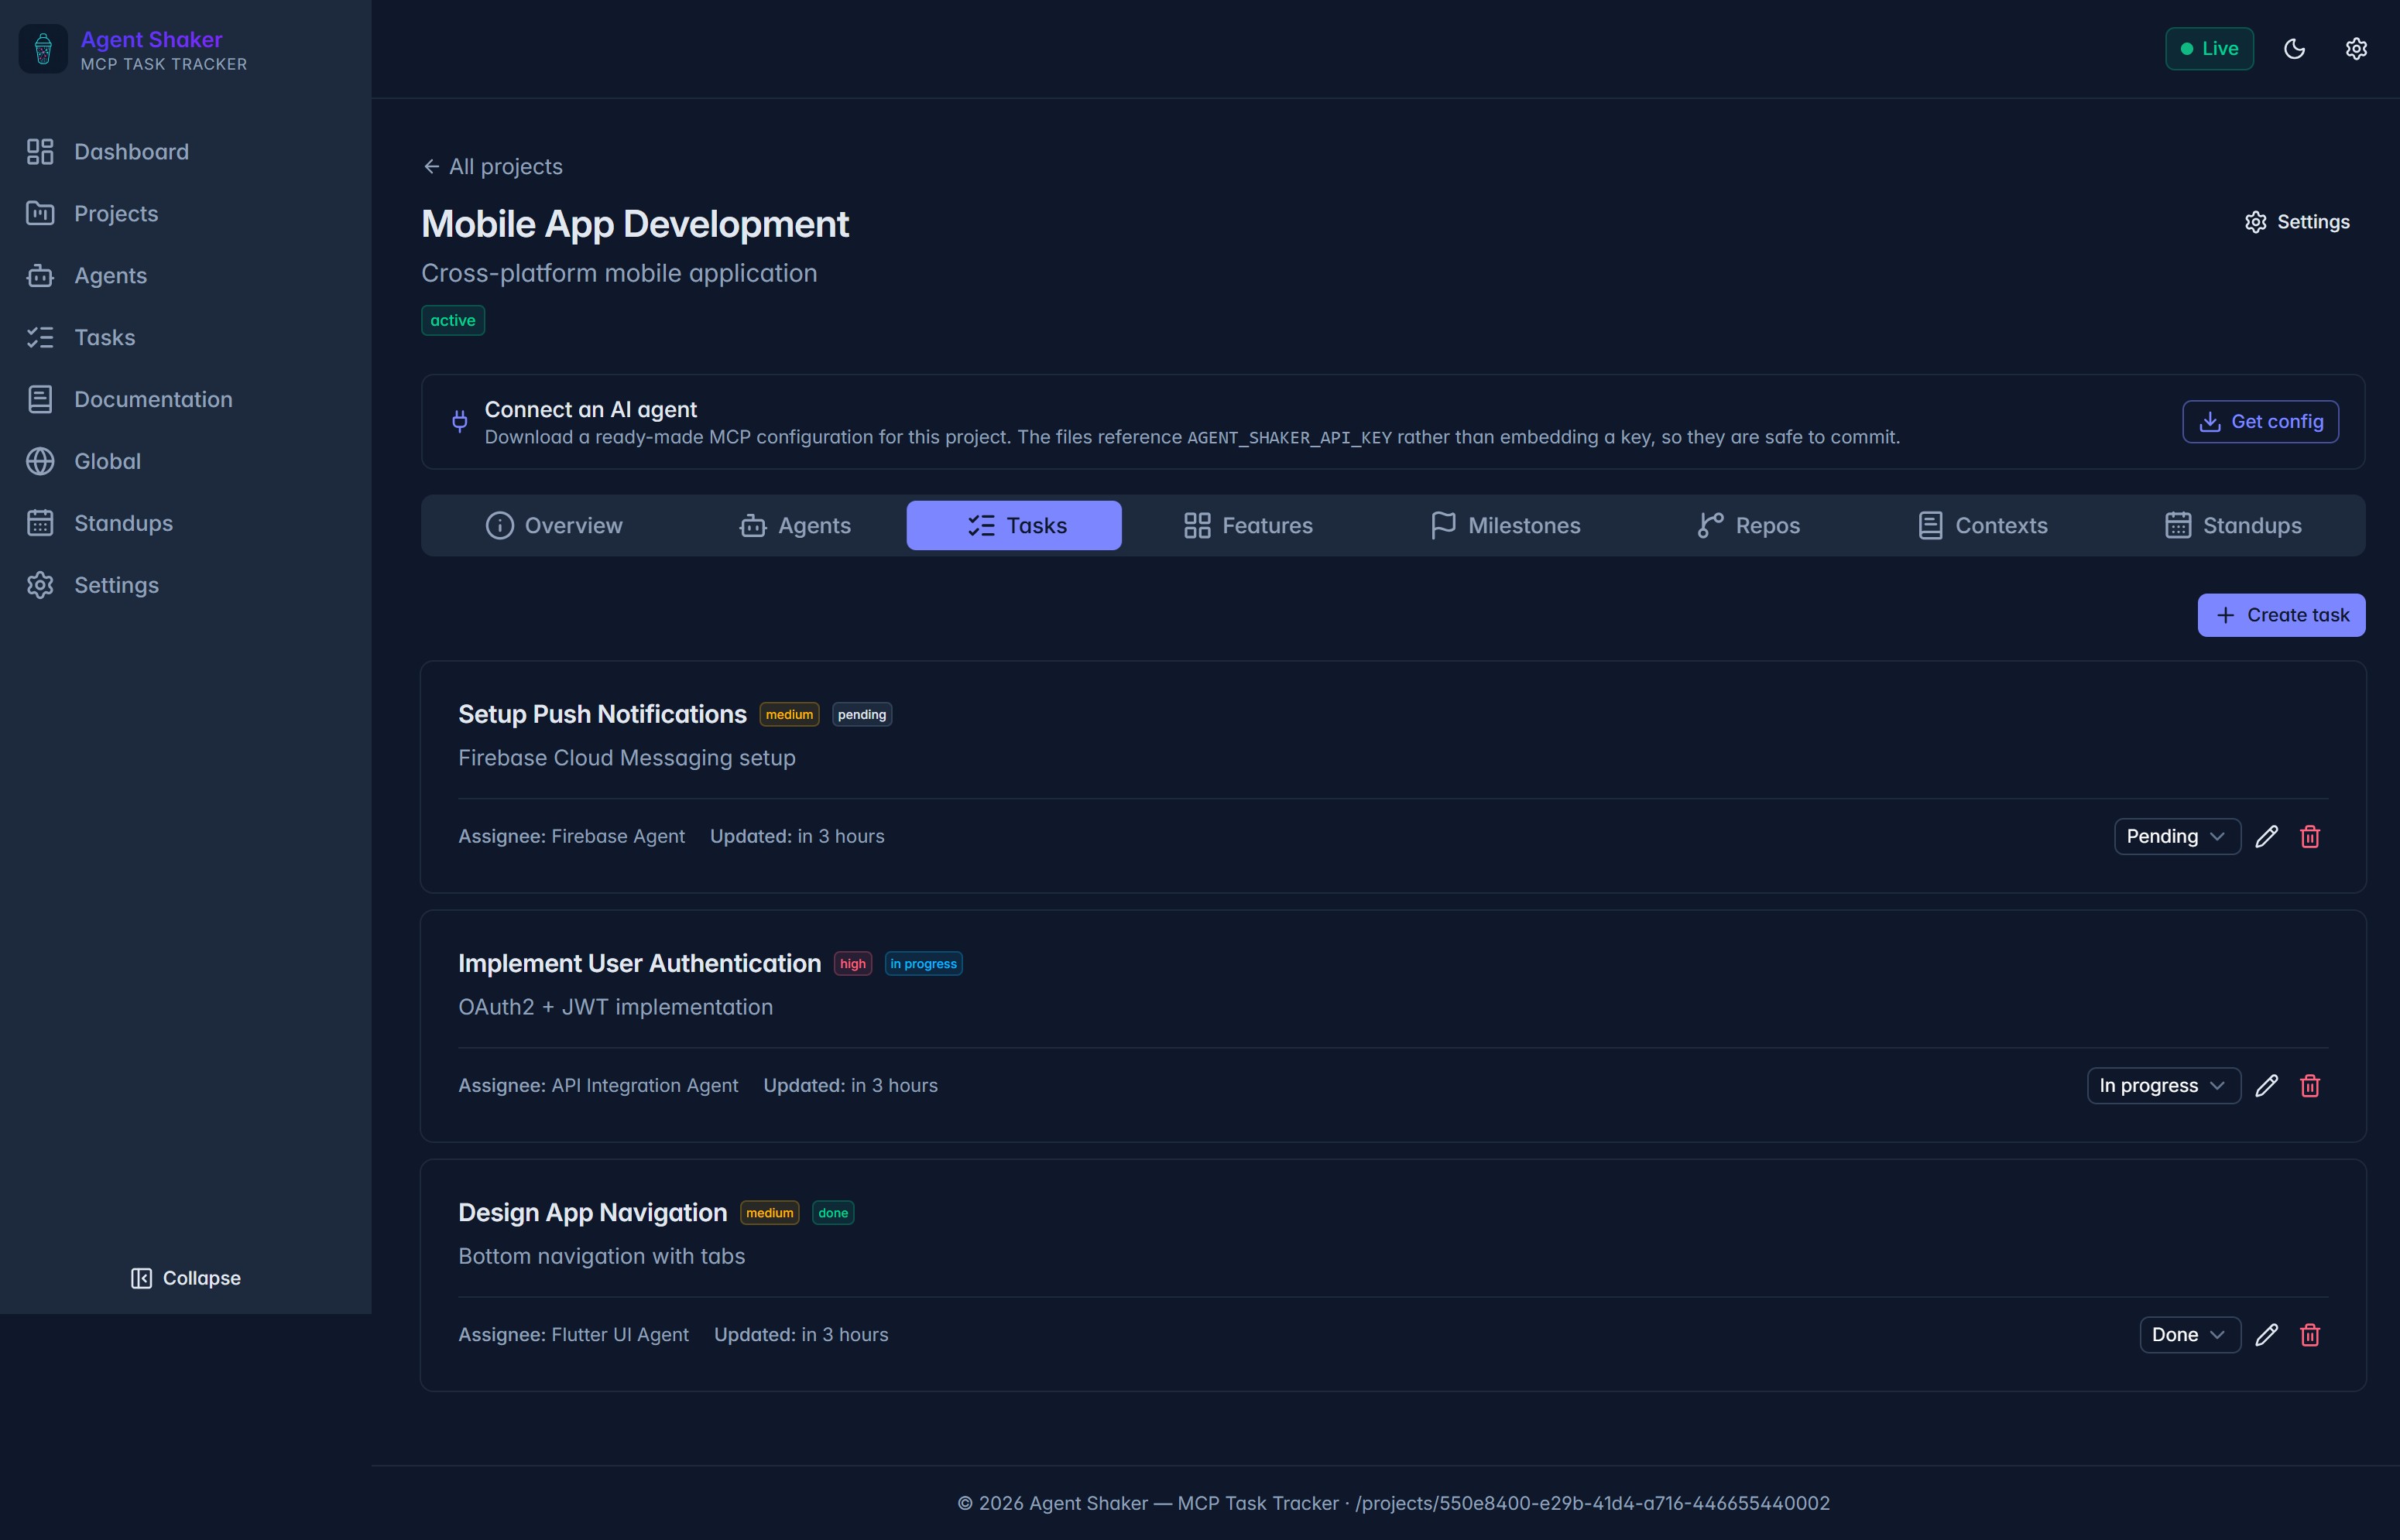Click the Live status badge
The image size is (2400, 1540).
pos(2209,49)
